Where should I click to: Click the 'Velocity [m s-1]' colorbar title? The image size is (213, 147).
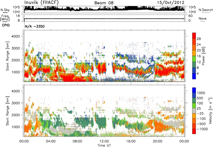point(210,111)
